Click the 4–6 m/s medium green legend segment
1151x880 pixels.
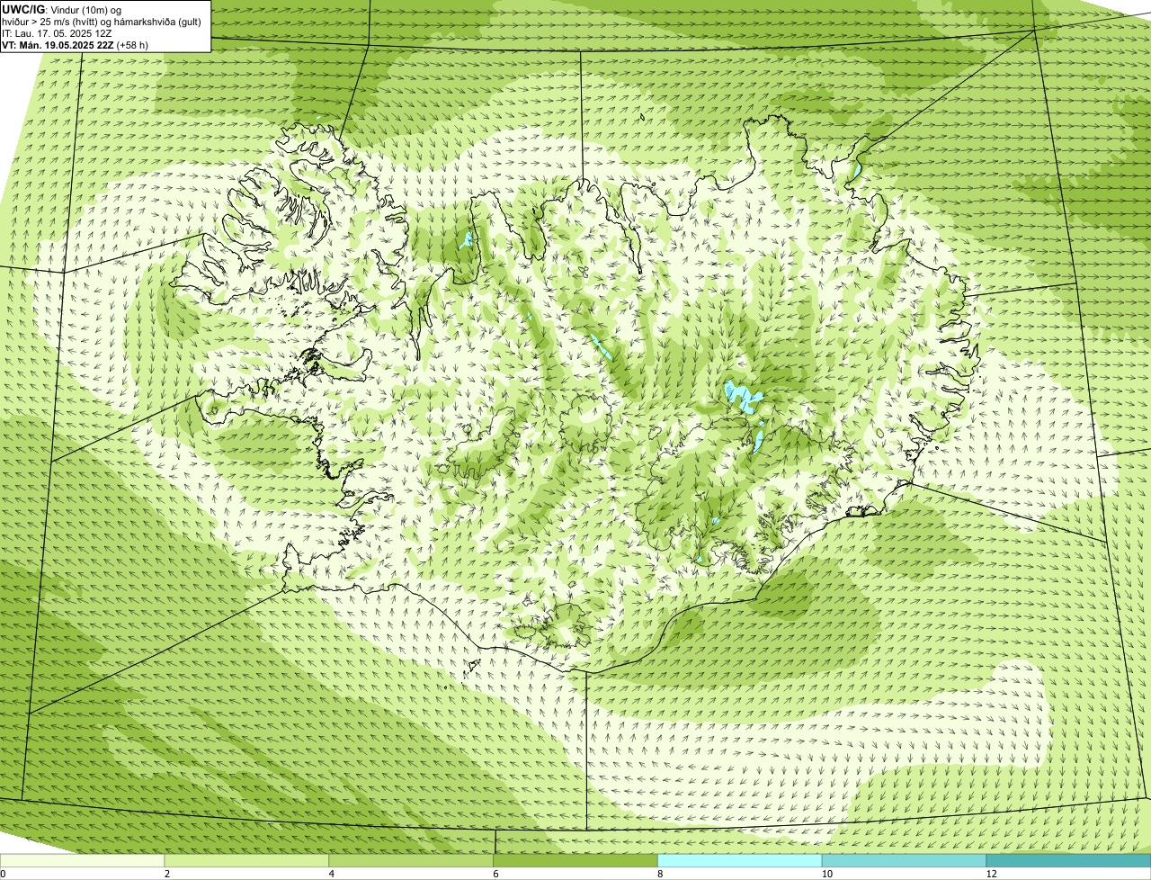[412, 860]
